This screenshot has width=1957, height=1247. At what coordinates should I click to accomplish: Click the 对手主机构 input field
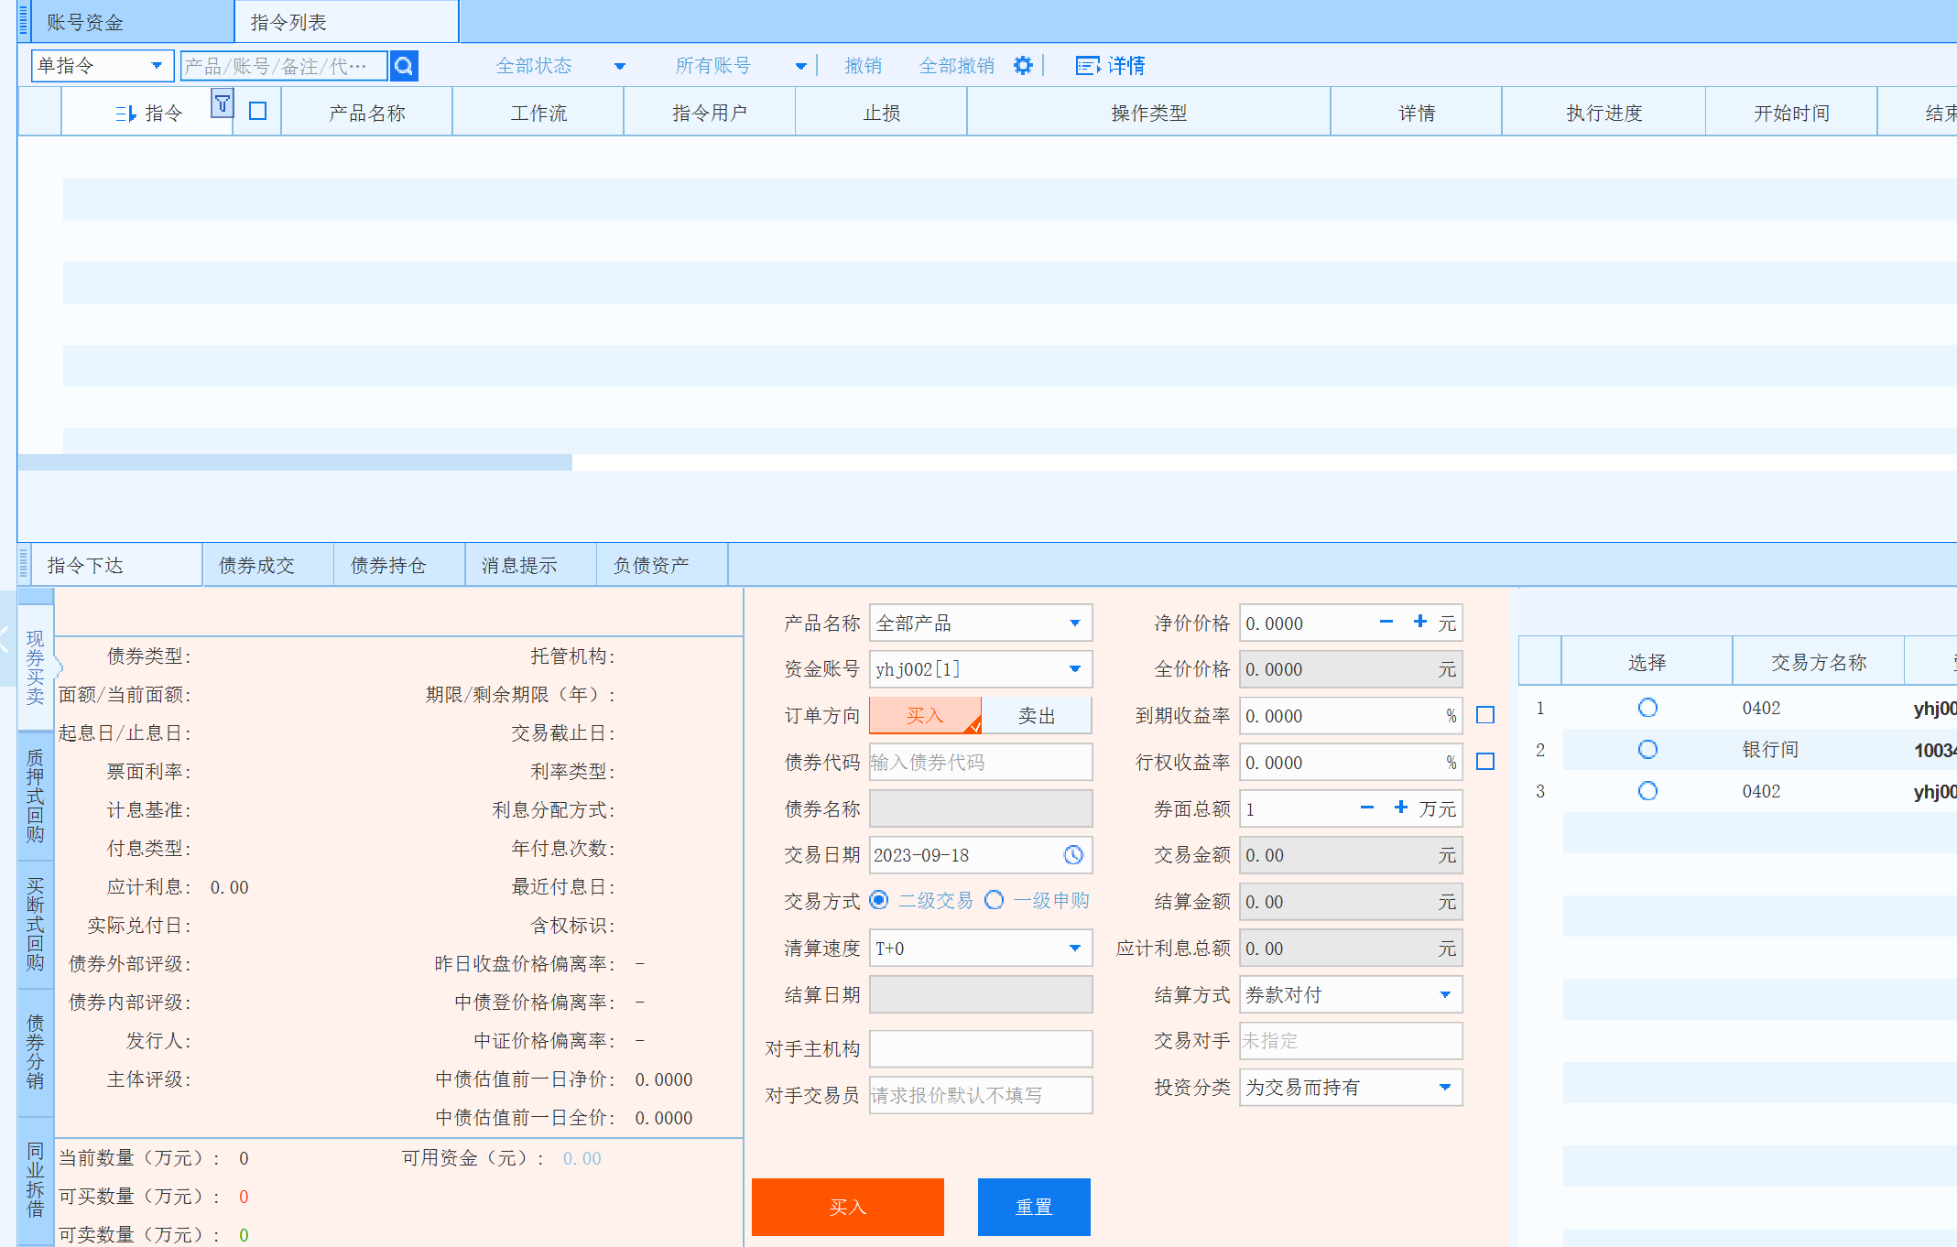coord(981,1049)
